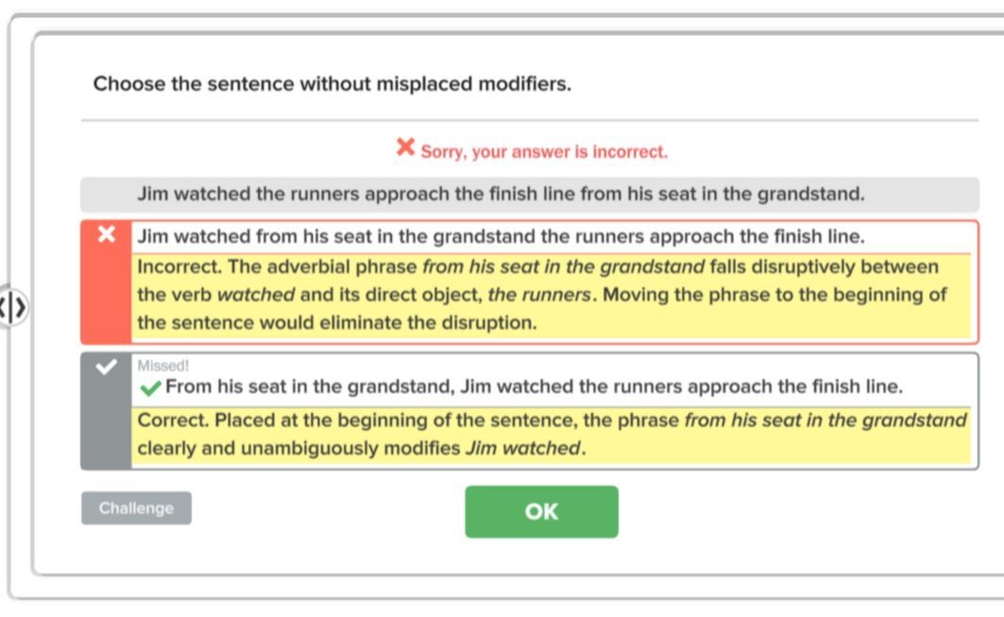Click the white X on the red answer marker

(107, 234)
